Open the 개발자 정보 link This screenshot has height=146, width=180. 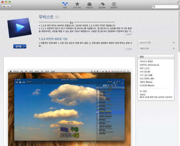click(144, 49)
